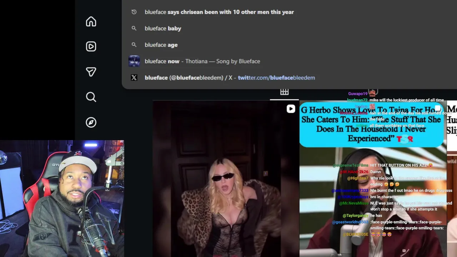Viewport: 457px width, 257px height.
Task: Open Explore compass icon in sidebar
Action: [91, 122]
